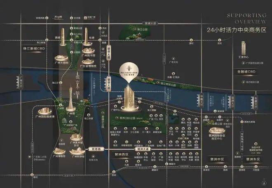
Task: Click the 琶洲东区 district label
Action: click(x=253, y=159)
